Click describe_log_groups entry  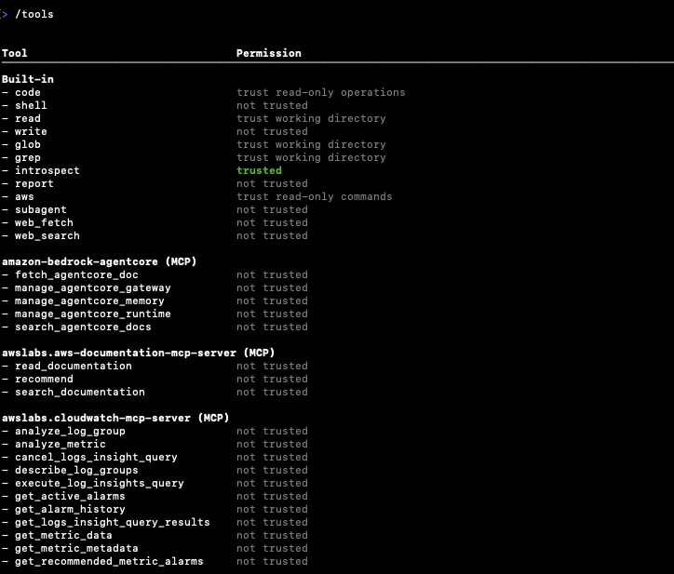(x=76, y=470)
